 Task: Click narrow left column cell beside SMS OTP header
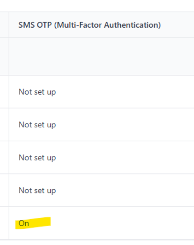[x=4, y=25]
